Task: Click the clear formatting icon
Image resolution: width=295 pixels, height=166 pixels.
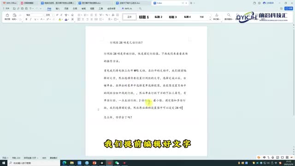Action: [72, 15]
